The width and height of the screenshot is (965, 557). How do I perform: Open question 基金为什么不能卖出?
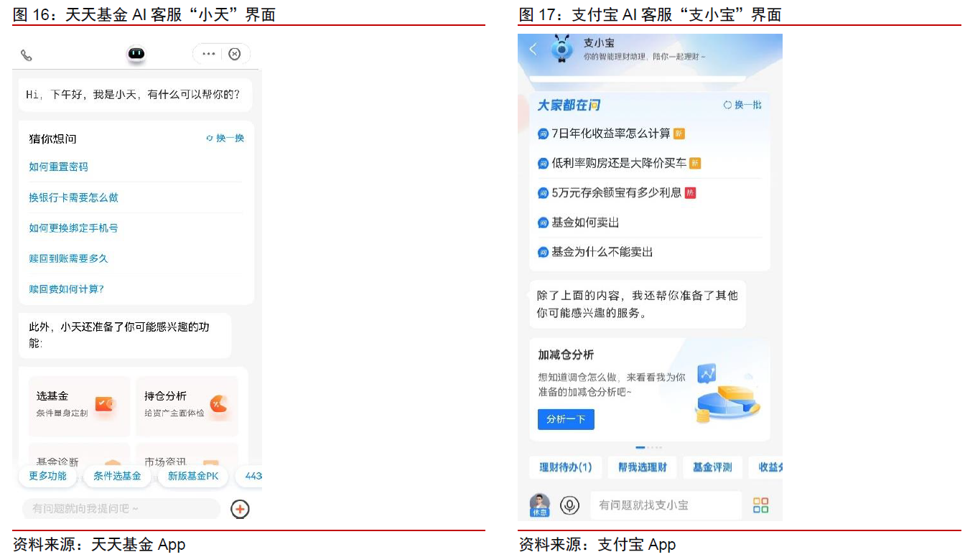click(x=602, y=252)
